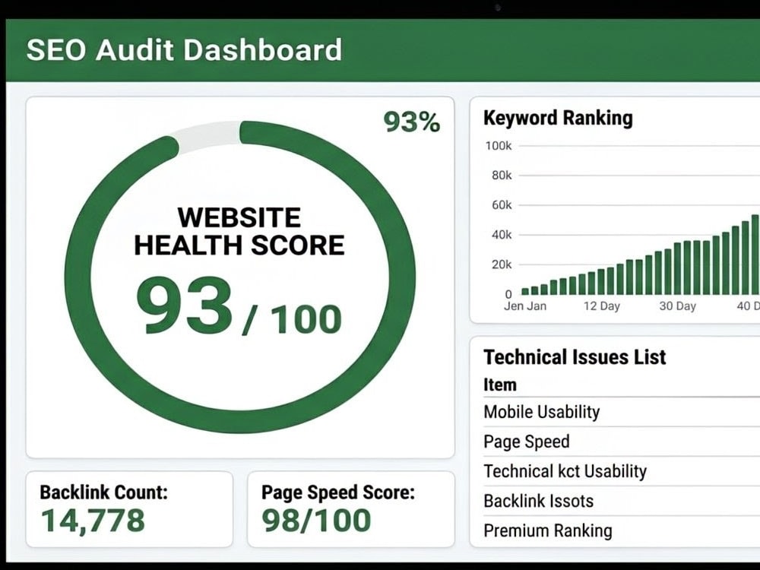The height and width of the screenshot is (570, 760).
Task: Select the Backlink Issots row
Action: pos(622,501)
